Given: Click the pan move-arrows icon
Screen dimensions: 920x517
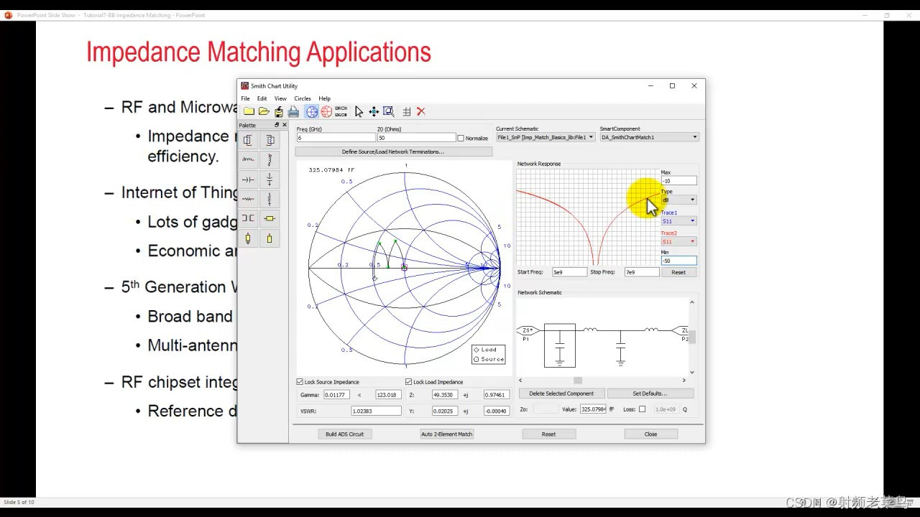Looking at the screenshot, I should point(374,111).
